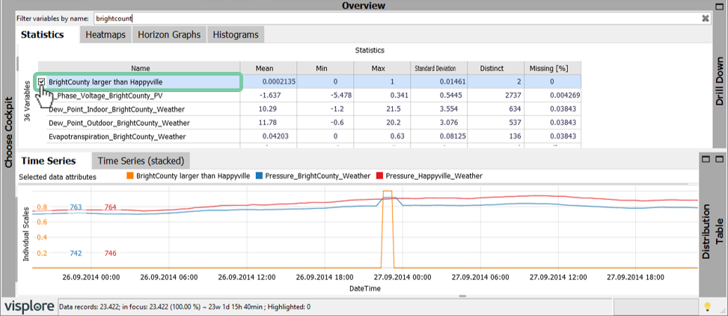728x316 pixels.
Task: Open the Histograms tab
Action: [235, 35]
